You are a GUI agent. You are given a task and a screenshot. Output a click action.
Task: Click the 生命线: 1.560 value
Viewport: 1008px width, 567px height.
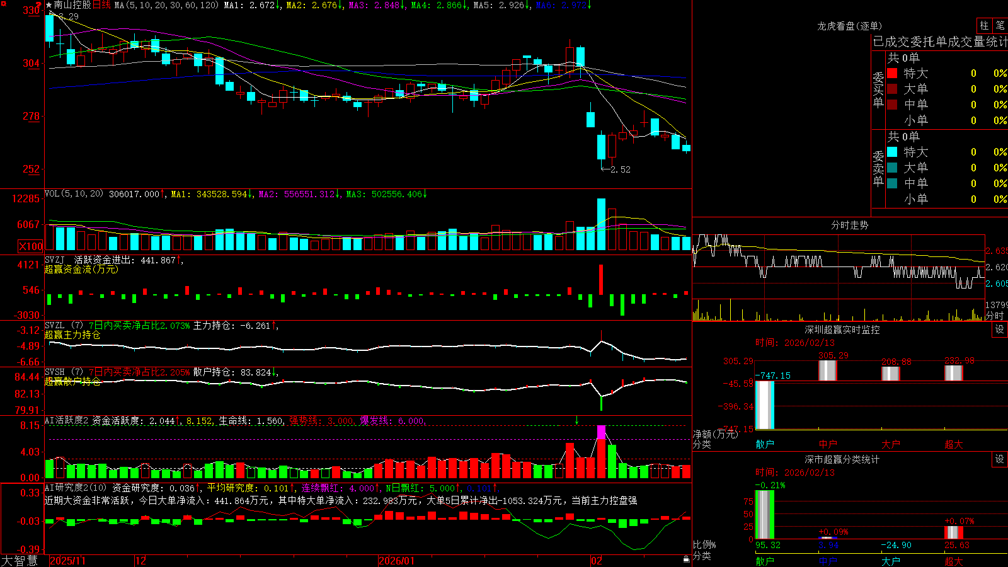pyautogui.click(x=251, y=420)
